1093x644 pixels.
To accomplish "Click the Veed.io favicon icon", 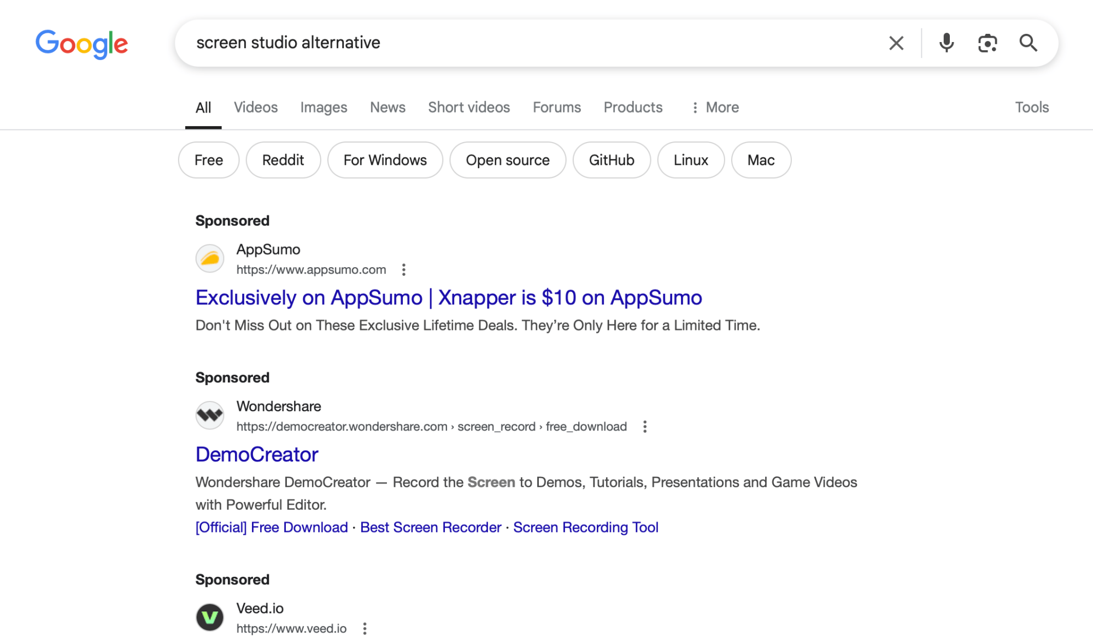I will (x=210, y=617).
